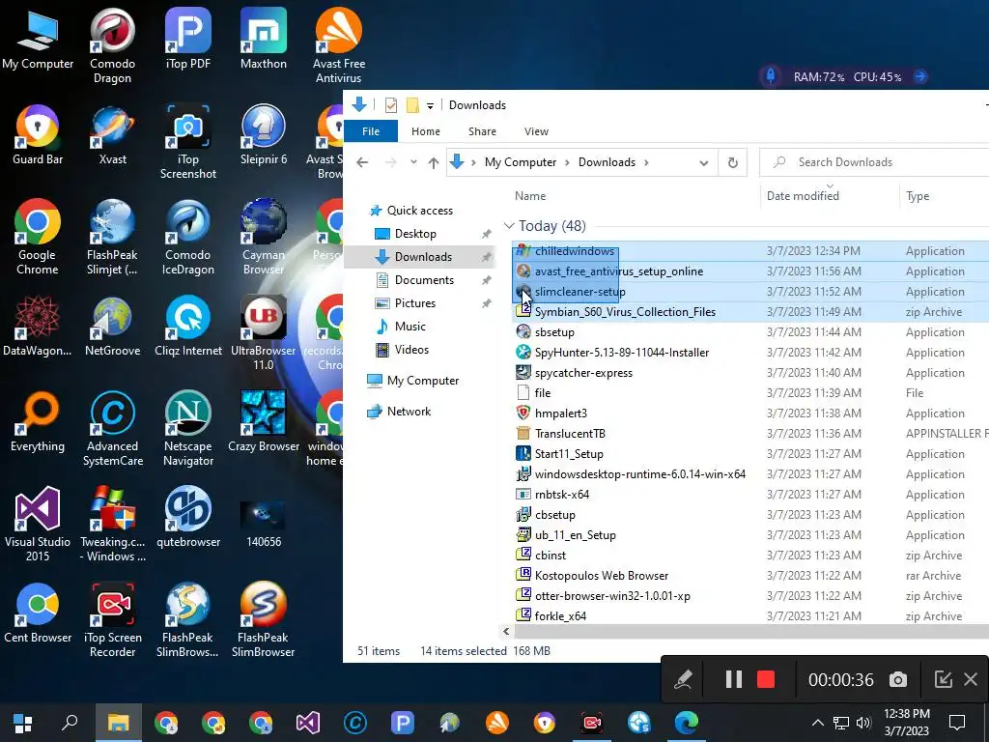Select the Cayman Browser desktop icon
This screenshot has width=989, height=742.
[263, 238]
